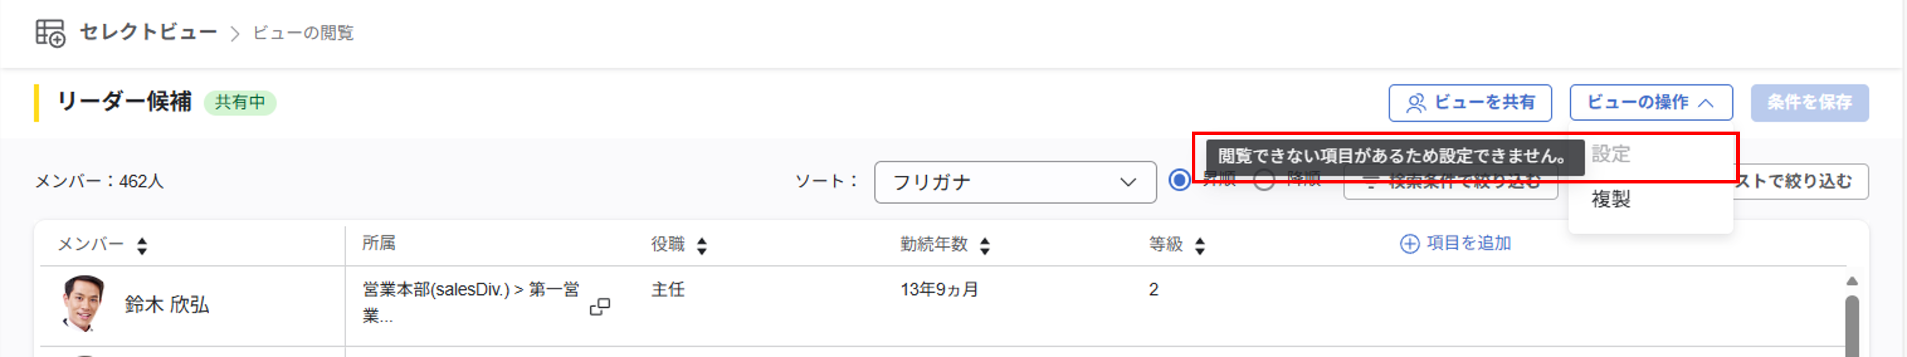Collapse the ビューの操作 dropdown menu
Screen dimensions: 1907x357
click(x=1650, y=103)
